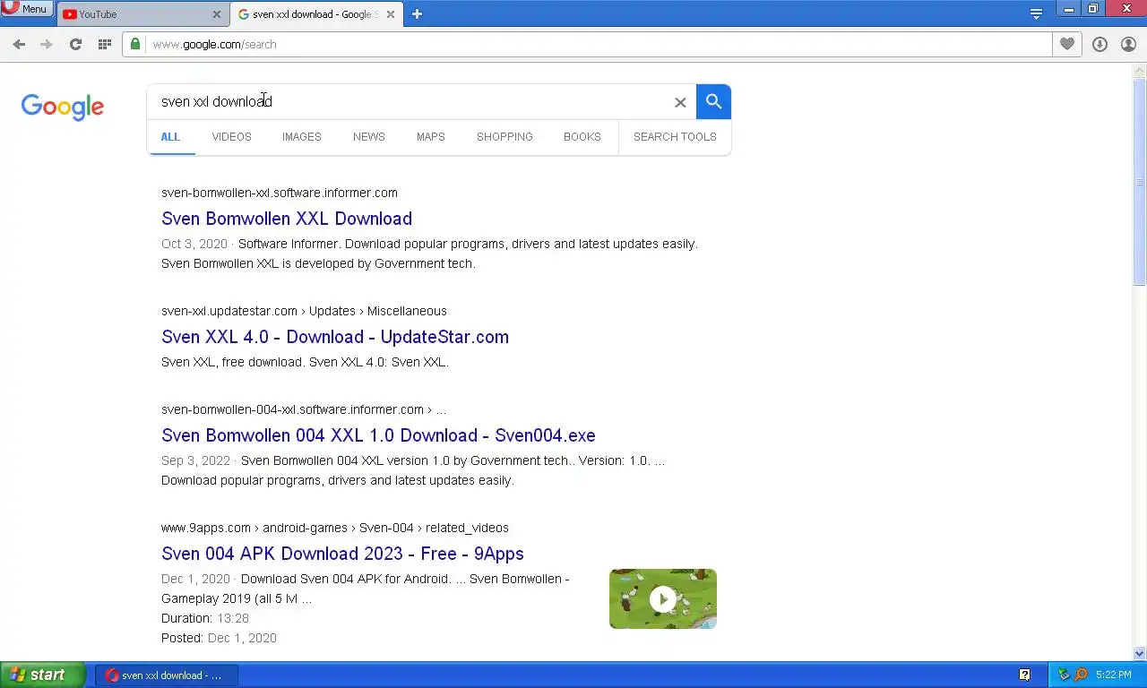Open the user account icon
1147x688 pixels.
point(1128,44)
